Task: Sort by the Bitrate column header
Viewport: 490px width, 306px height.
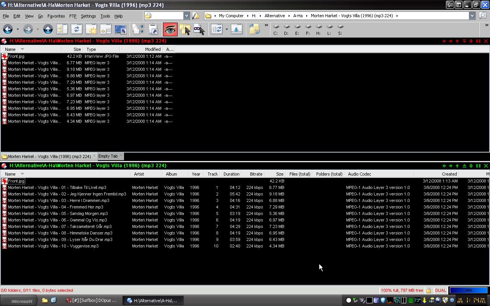Action: (256, 174)
